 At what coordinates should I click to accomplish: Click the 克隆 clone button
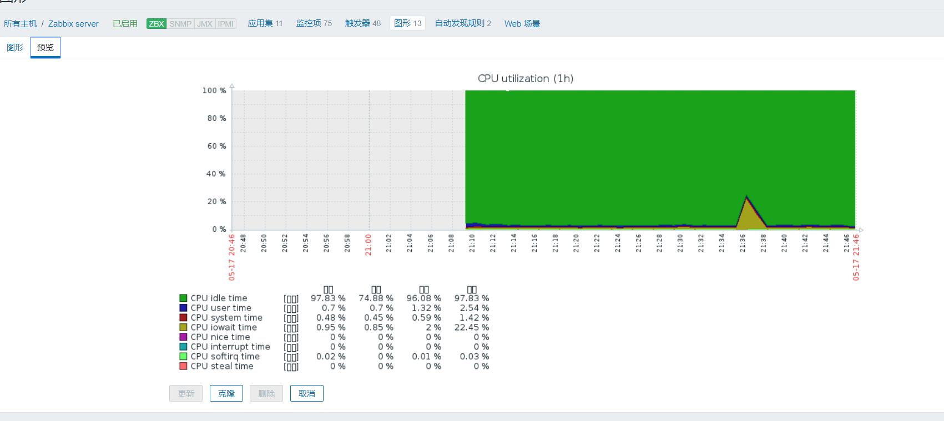pyautogui.click(x=226, y=393)
